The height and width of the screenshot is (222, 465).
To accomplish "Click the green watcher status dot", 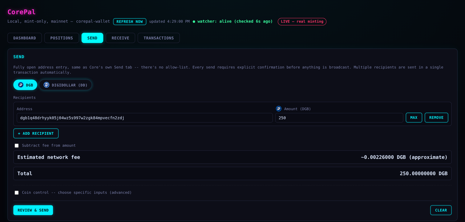I will coord(194,21).
